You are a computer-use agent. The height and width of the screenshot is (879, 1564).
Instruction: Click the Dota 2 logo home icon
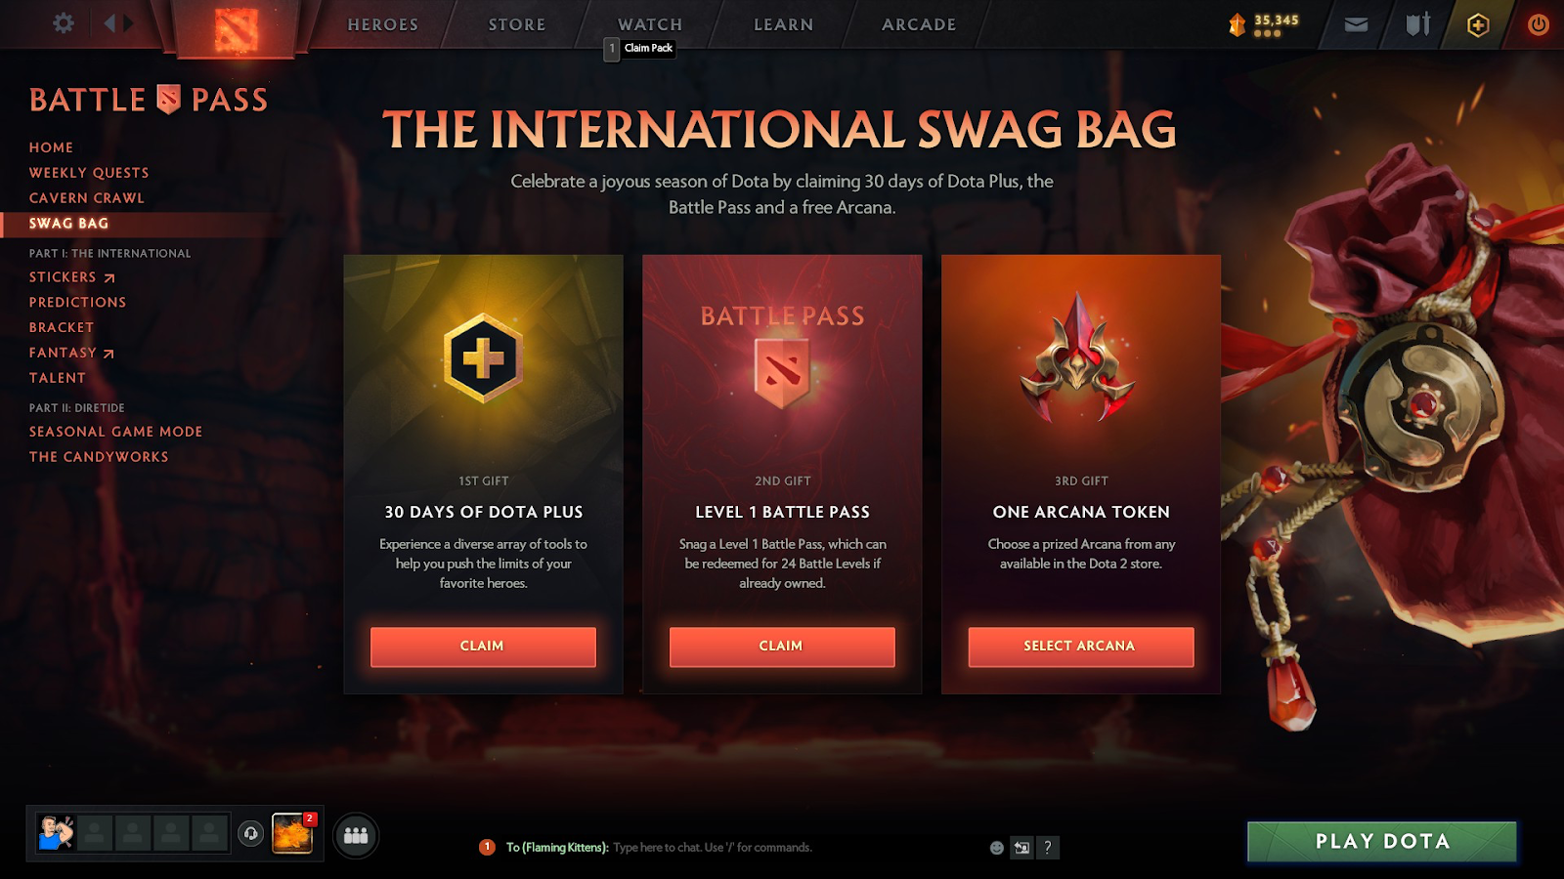pyautogui.click(x=236, y=28)
